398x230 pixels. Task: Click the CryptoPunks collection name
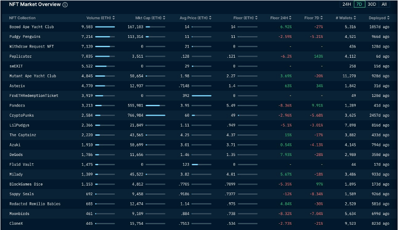(x=22, y=115)
